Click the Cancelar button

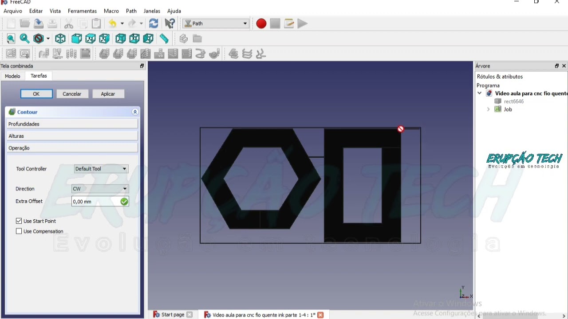tap(72, 94)
